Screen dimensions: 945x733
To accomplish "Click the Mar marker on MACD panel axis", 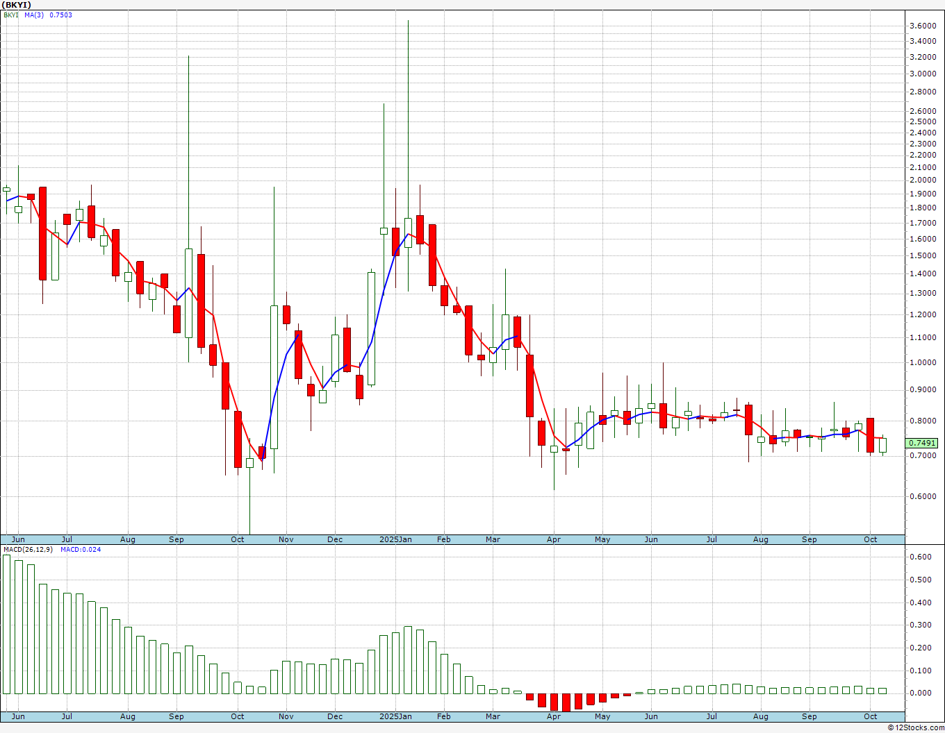I will tap(493, 716).
